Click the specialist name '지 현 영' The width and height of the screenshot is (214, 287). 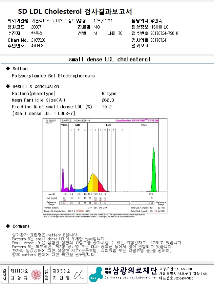61,278
